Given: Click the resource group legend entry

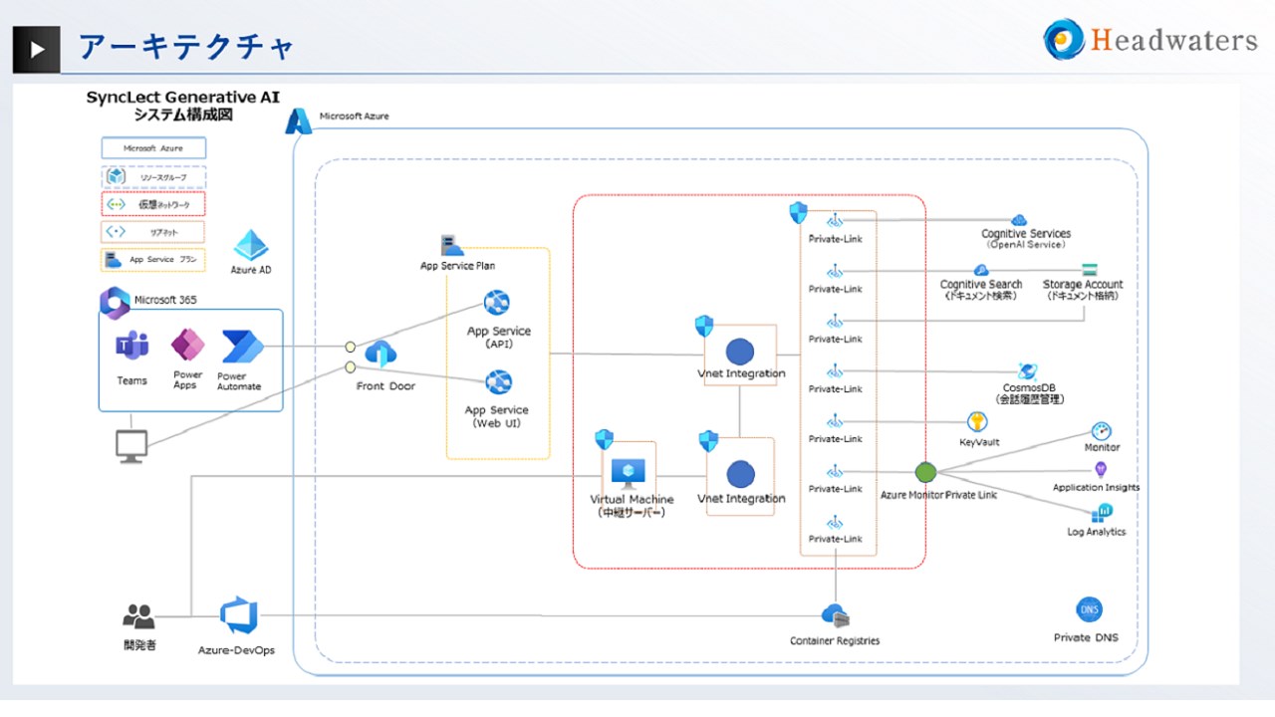Looking at the screenshot, I should (x=153, y=176).
